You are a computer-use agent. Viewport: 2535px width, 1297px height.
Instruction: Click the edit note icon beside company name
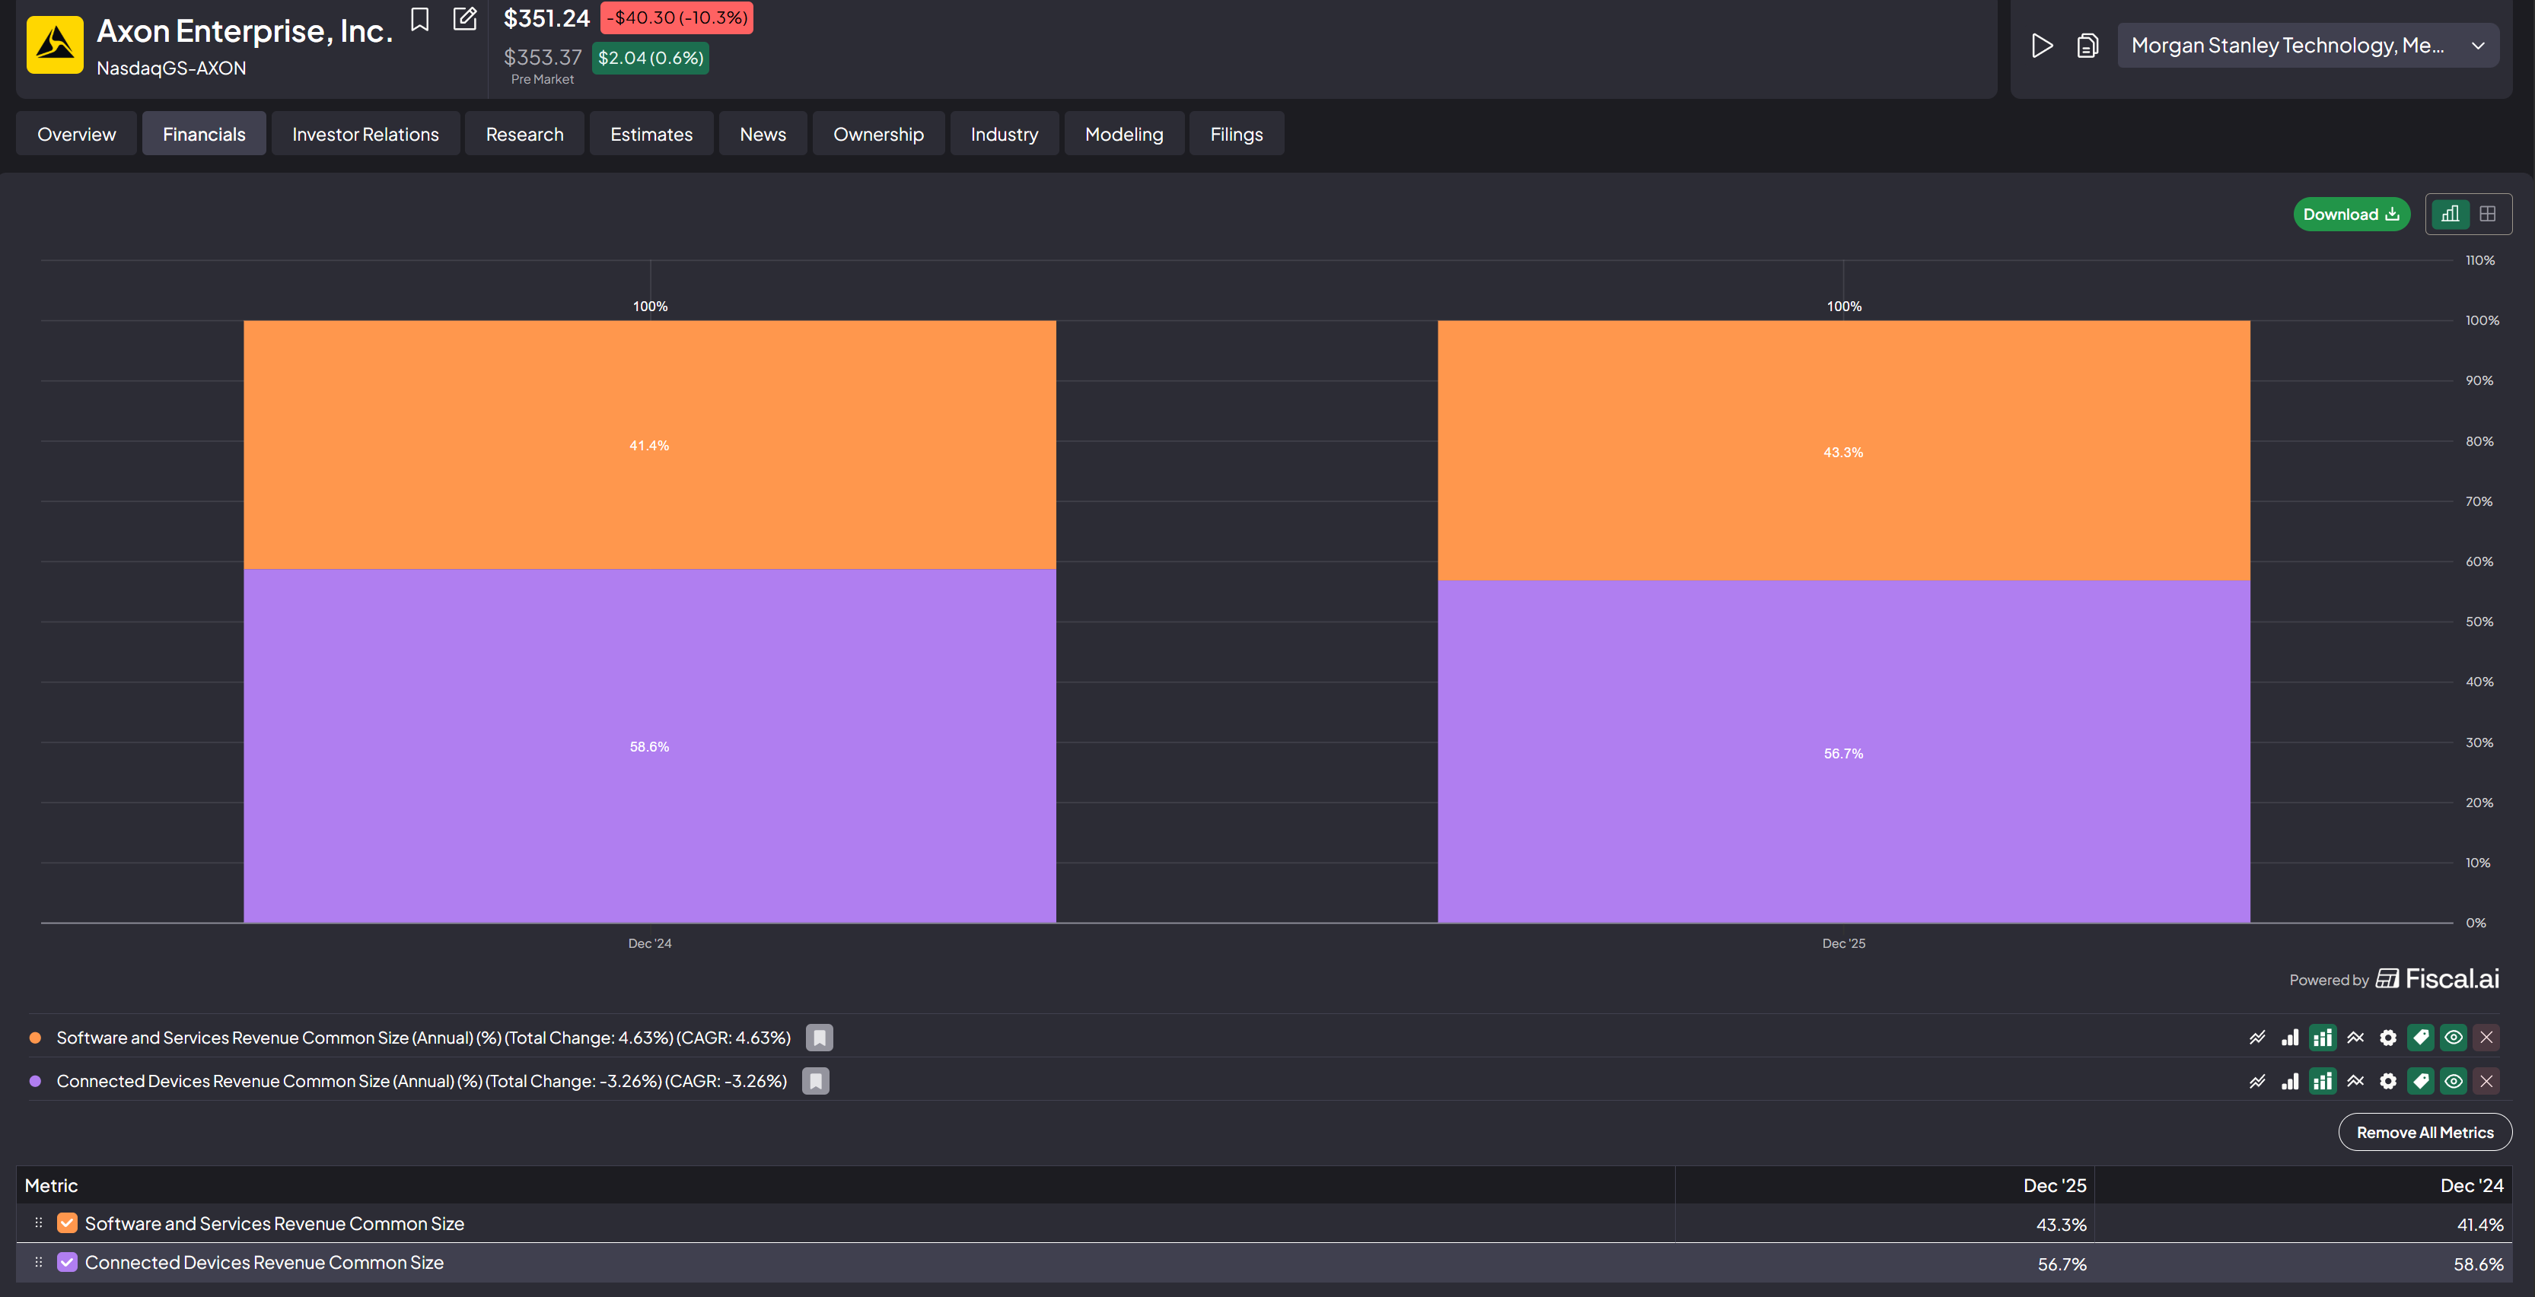464,20
